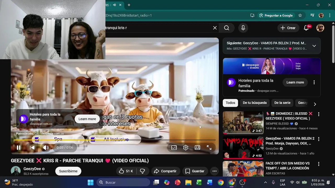
Task: Open the Crear menu
Action: point(288,28)
